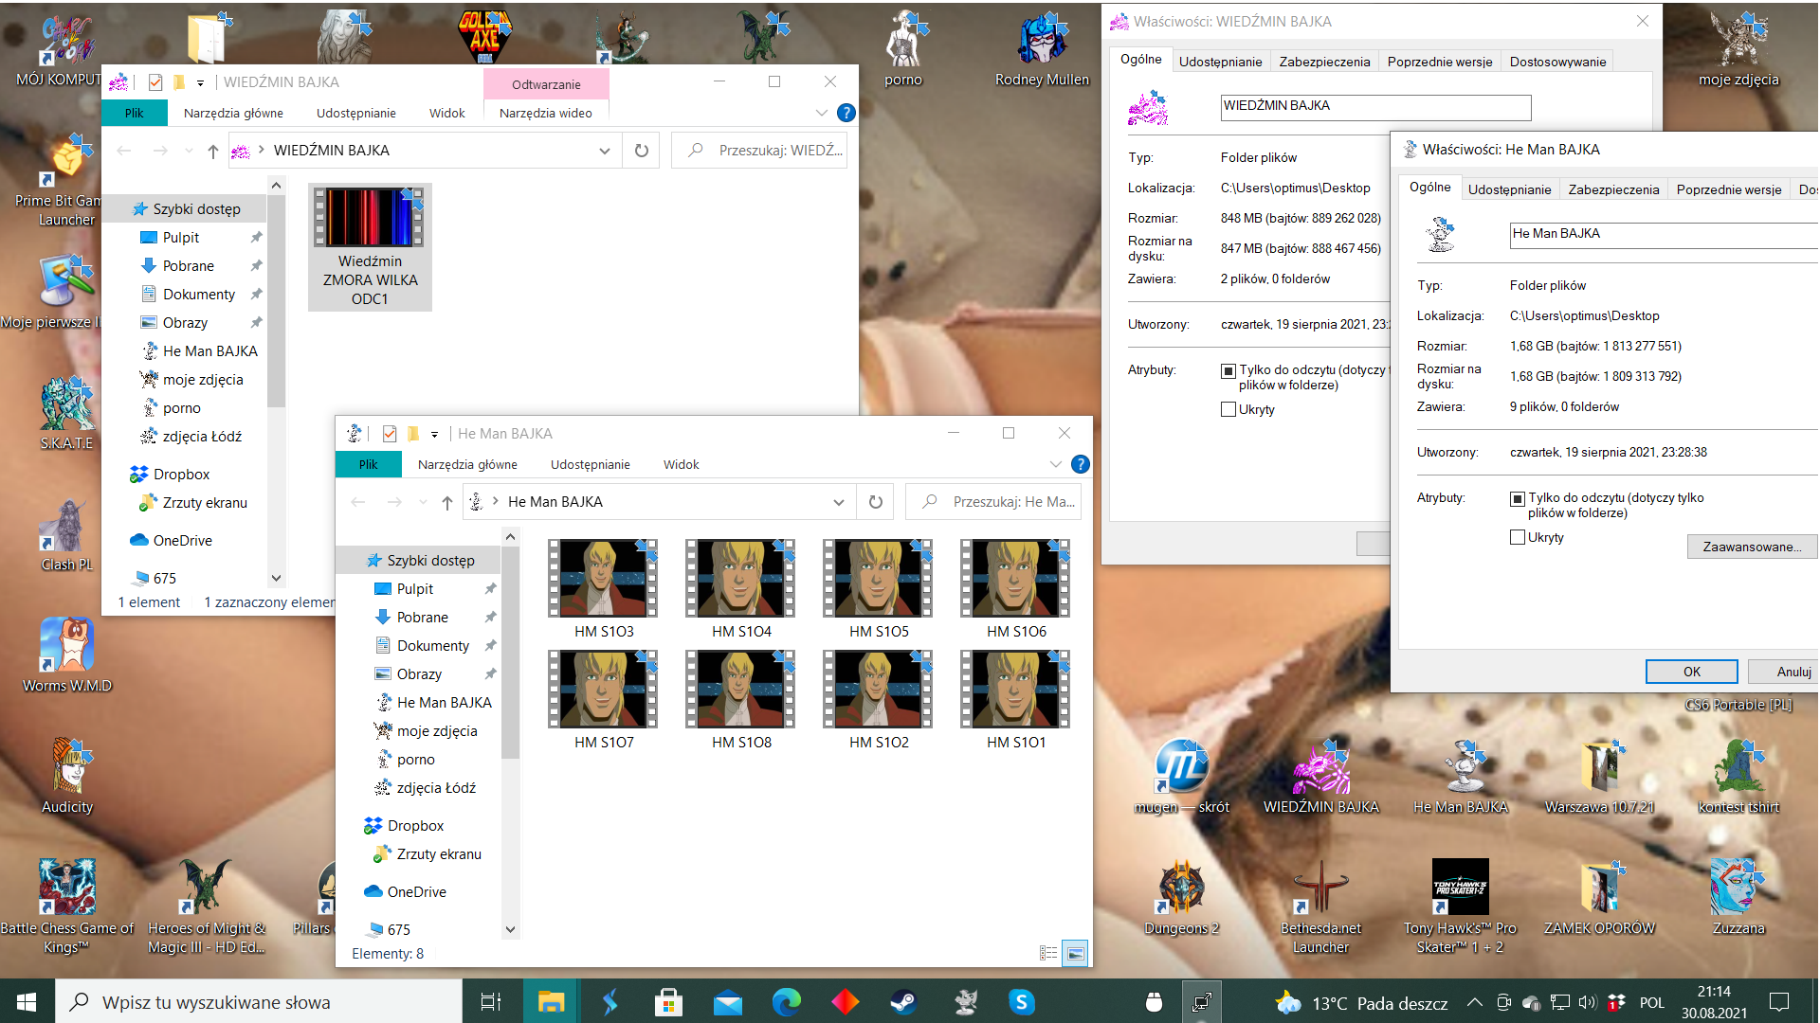Toggle read-only attribute in He Man properties
This screenshot has width=1820, height=1023.
[1518, 498]
